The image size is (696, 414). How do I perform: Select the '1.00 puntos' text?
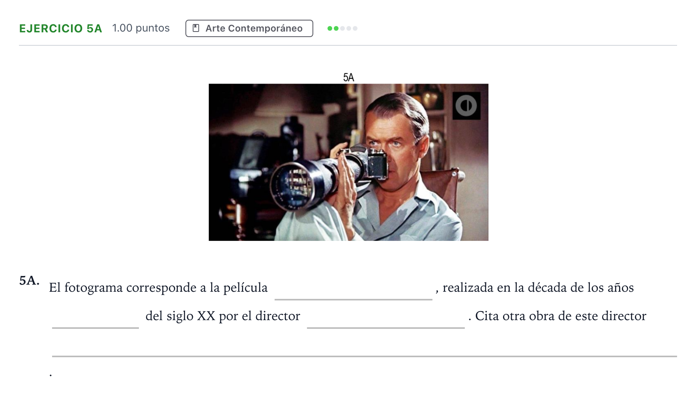click(x=141, y=28)
